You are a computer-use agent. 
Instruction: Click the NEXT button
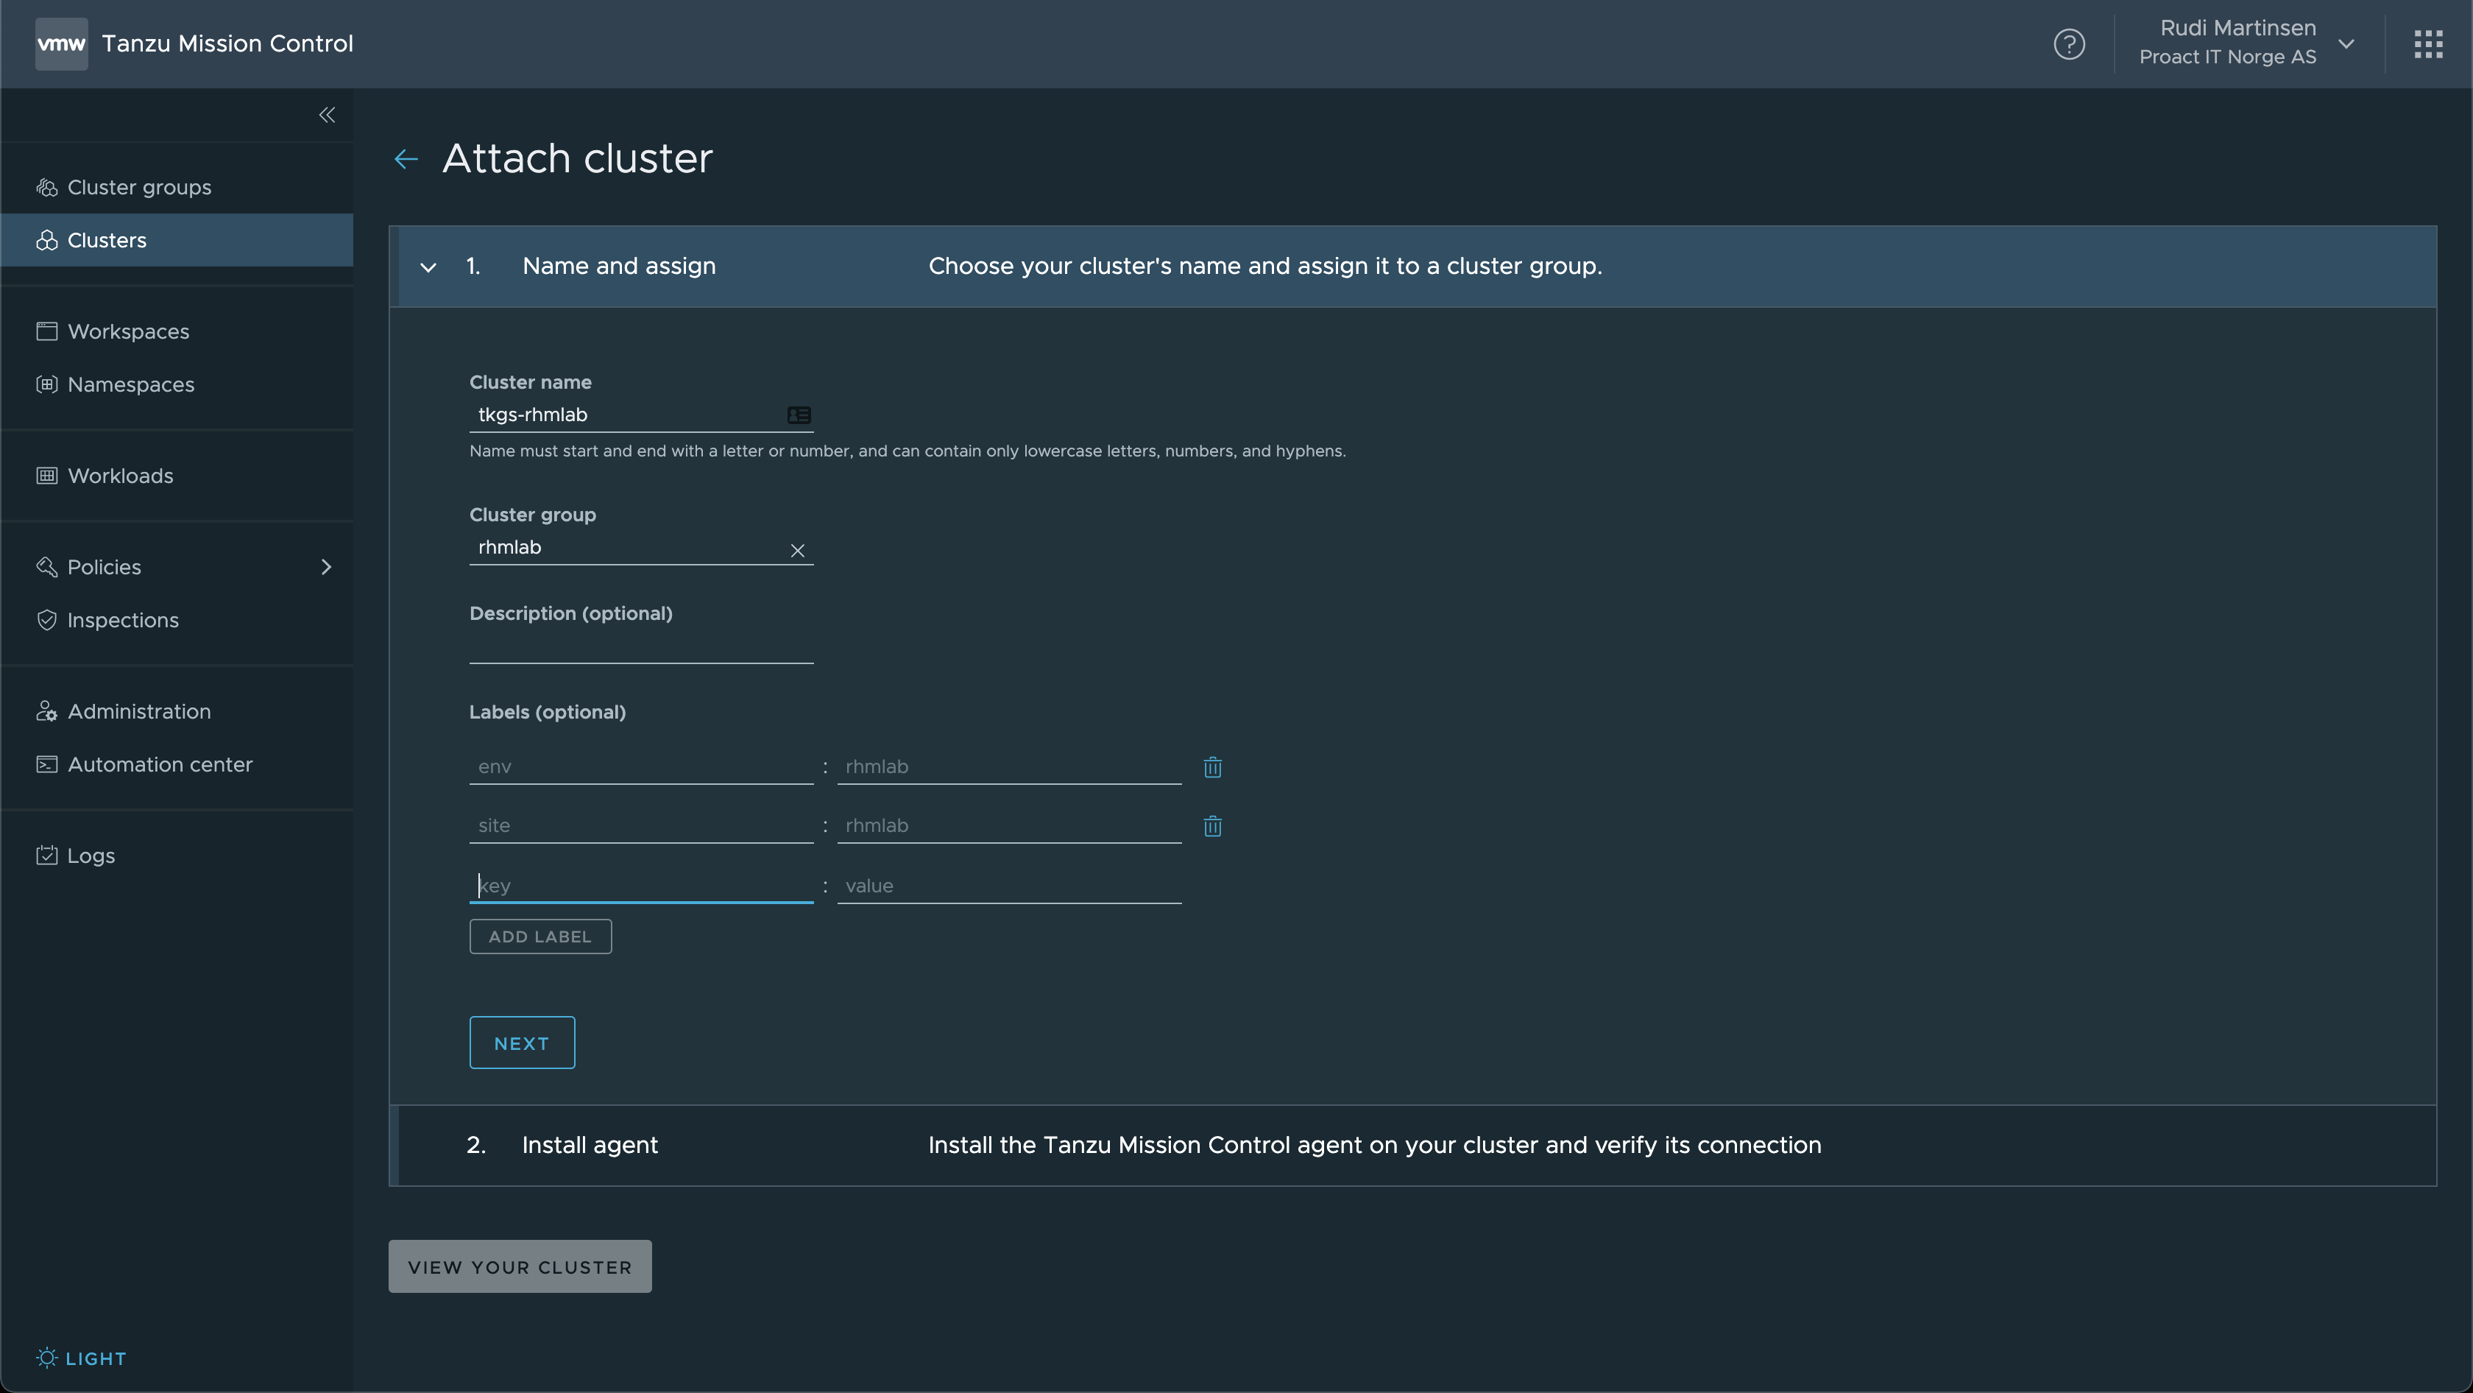click(521, 1043)
